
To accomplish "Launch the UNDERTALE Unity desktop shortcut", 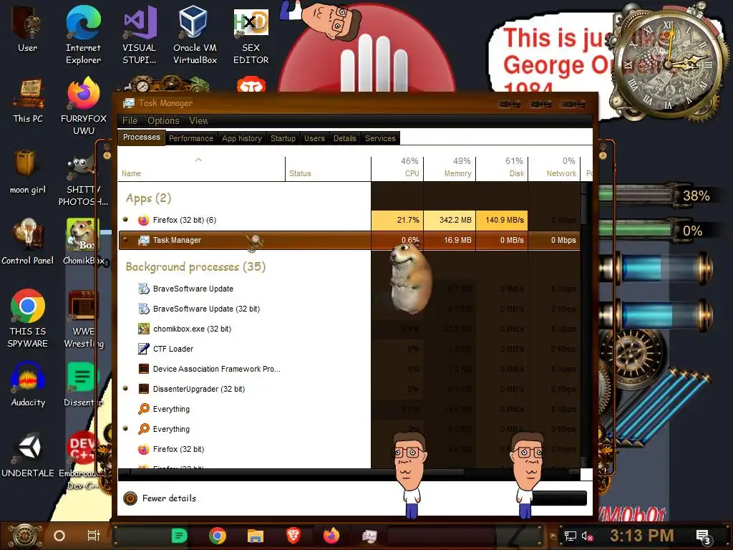I will (x=28, y=455).
